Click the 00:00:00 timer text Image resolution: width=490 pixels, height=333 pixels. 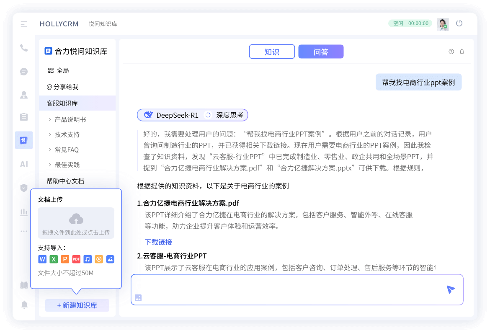click(x=418, y=23)
